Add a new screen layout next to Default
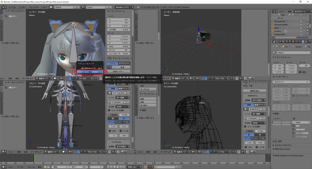Image resolution: width=312 pixels, height=169 pixels. click(x=75, y=7)
